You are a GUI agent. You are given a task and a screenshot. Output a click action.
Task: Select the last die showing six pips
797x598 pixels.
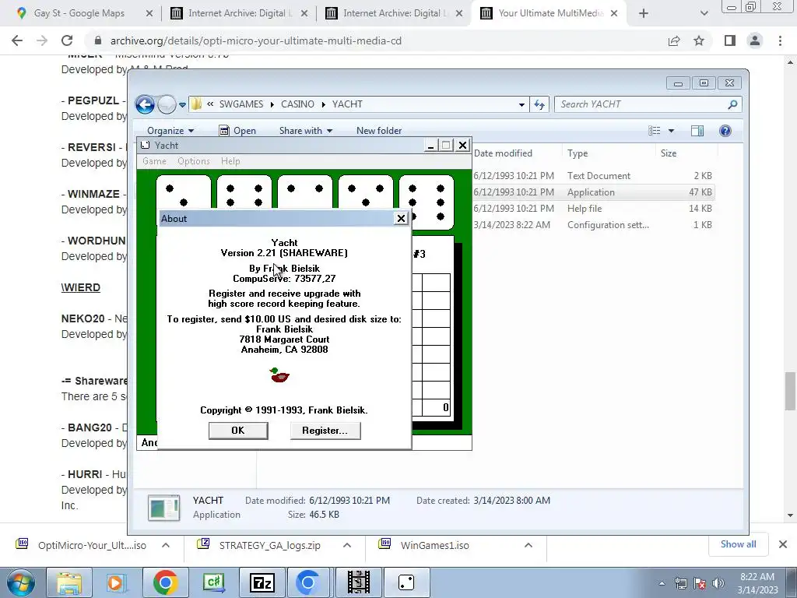click(x=427, y=202)
